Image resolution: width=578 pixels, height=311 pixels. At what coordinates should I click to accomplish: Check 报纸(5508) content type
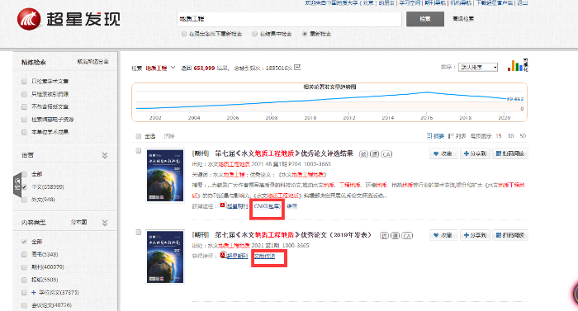tap(24, 280)
